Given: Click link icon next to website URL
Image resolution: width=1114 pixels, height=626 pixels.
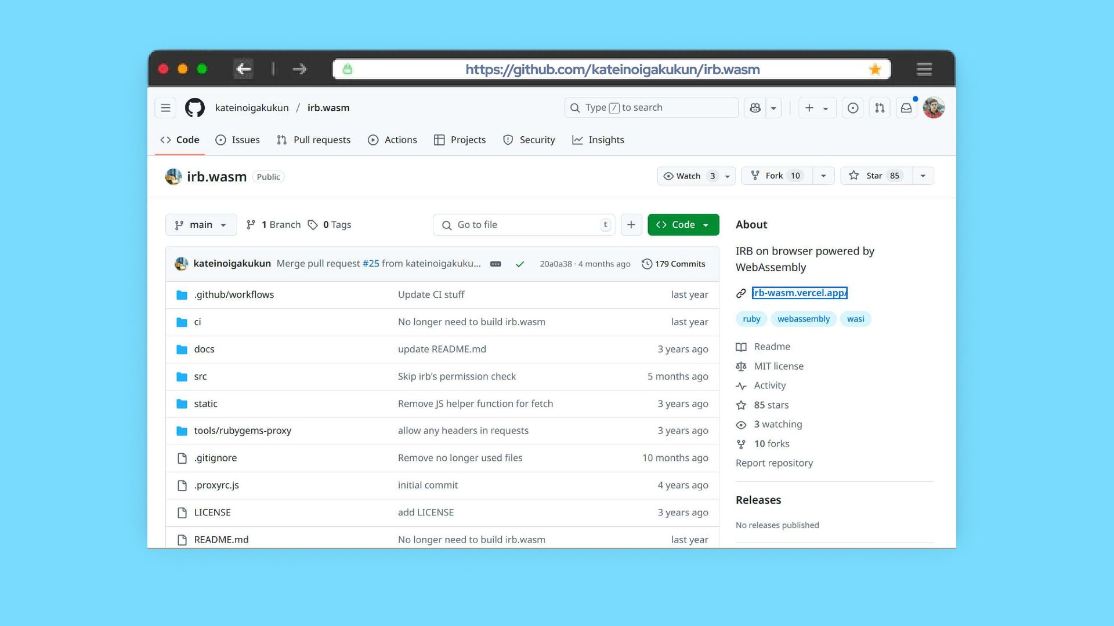Looking at the screenshot, I should [741, 293].
